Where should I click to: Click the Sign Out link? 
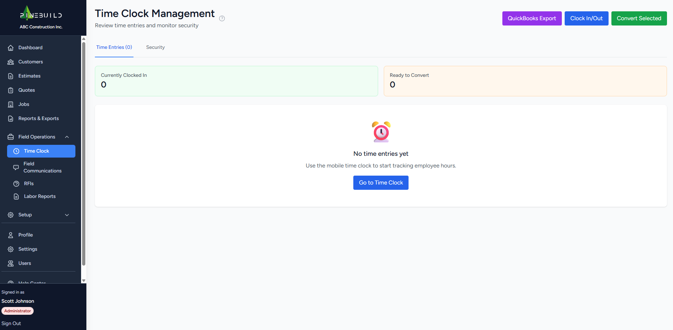pyautogui.click(x=11, y=324)
